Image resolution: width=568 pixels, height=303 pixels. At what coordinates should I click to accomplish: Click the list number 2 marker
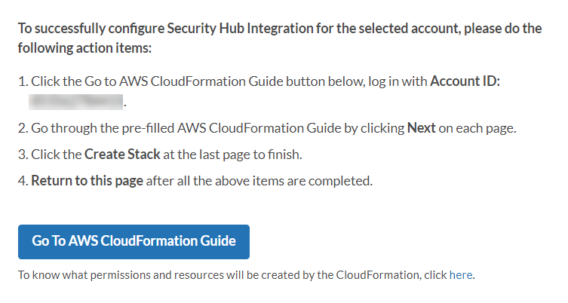[23, 127]
